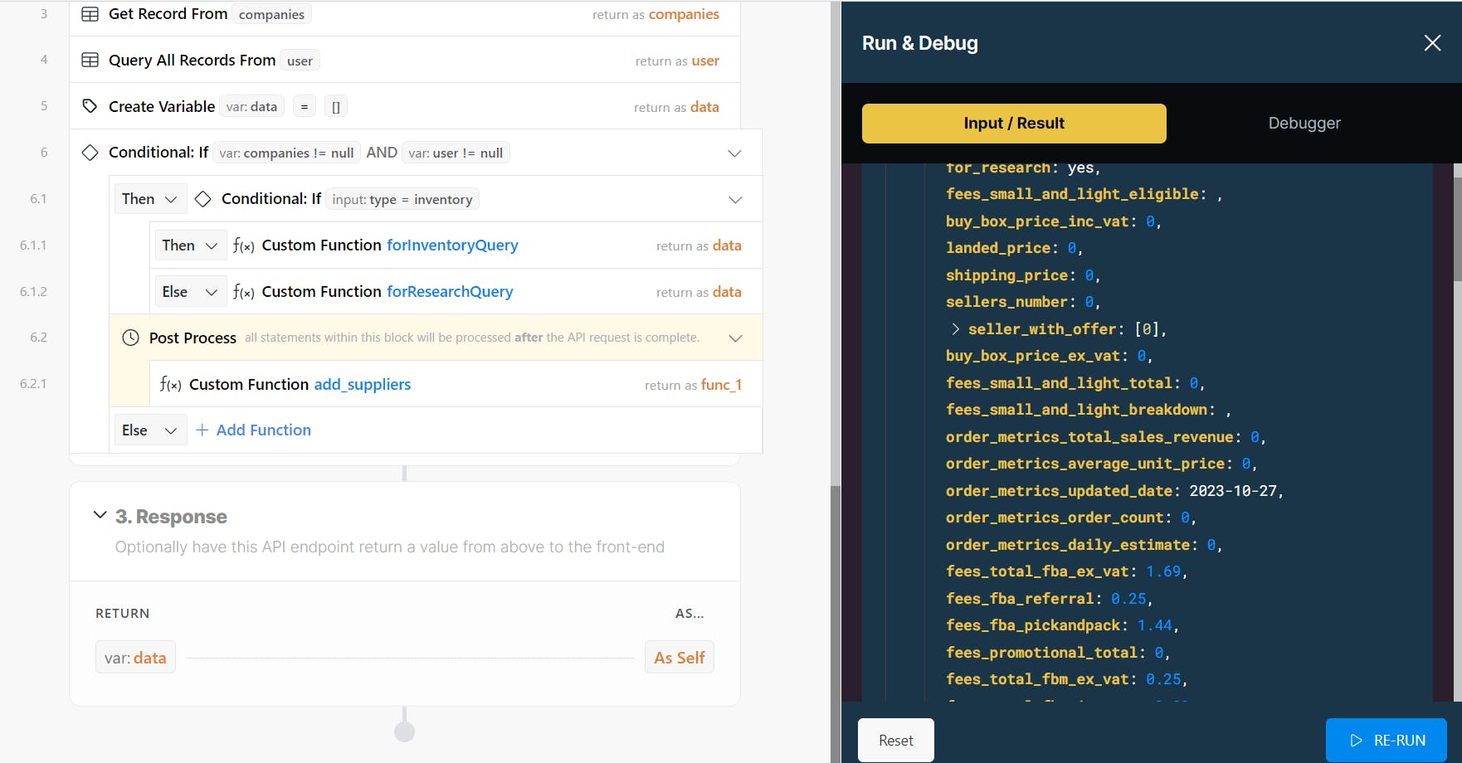Open the forInventoryQuery custom function
1462x763 pixels.
[x=452, y=245]
